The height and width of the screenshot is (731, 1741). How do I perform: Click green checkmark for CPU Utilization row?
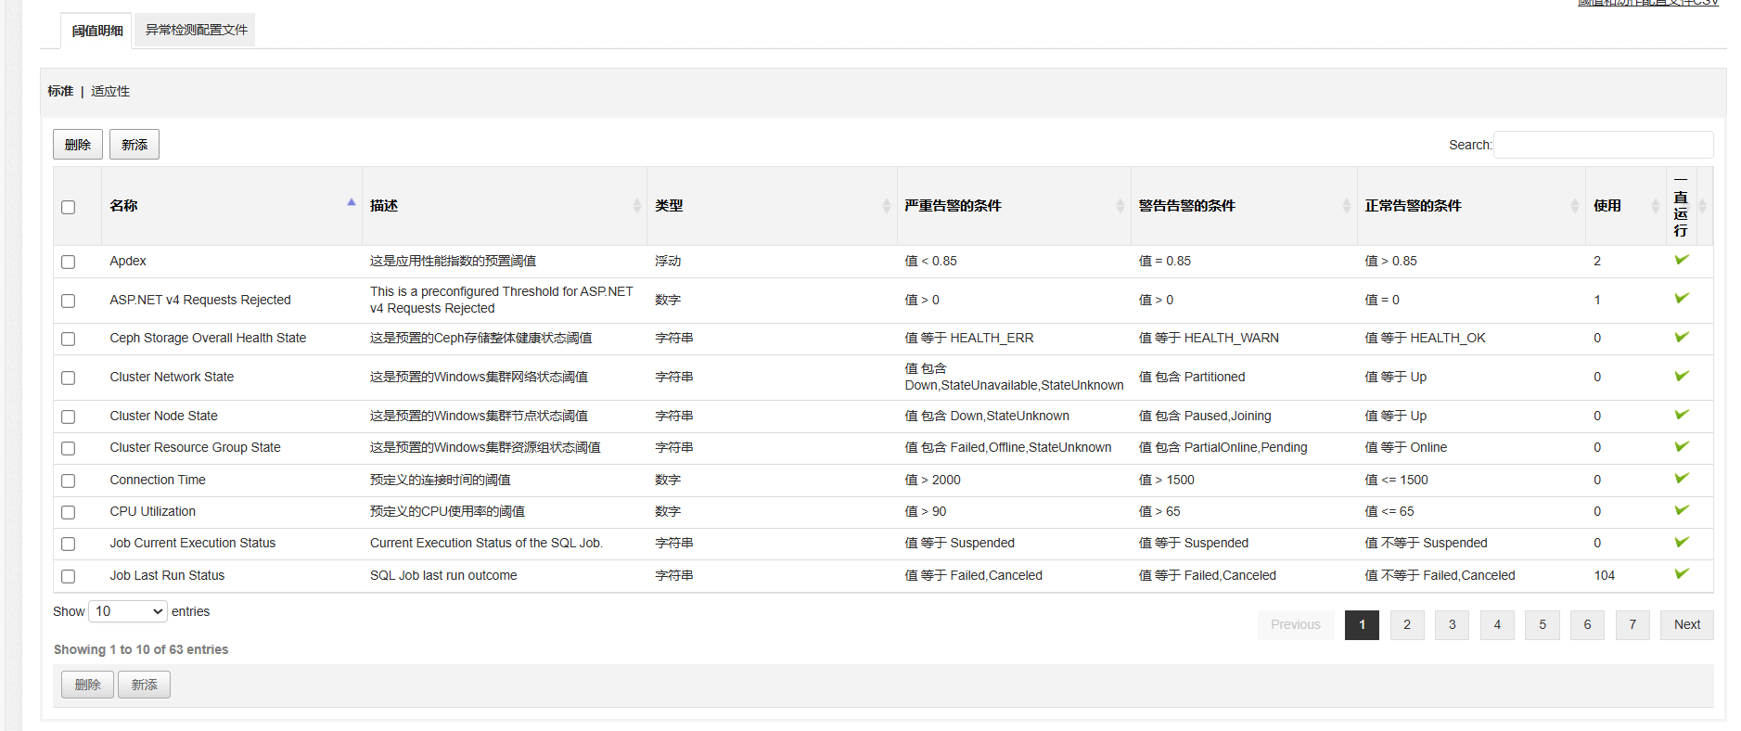click(x=1681, y=511)
